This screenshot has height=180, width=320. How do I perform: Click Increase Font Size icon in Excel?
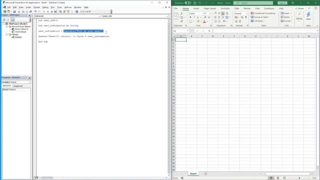[205, 17]
